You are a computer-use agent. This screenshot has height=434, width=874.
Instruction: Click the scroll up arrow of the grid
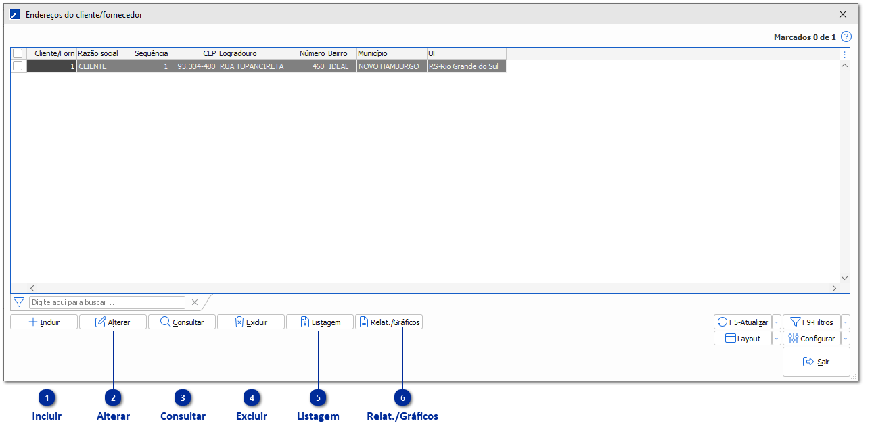tap(844, 66)
